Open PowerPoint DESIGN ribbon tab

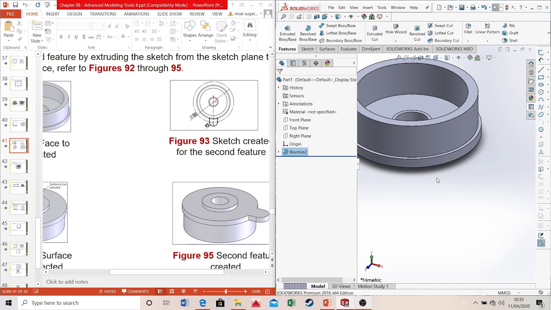74,14
